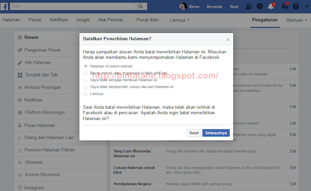Open the notifications bell icon
The width and height of the screenshot is (311, 191).
[x=271, y=6]
